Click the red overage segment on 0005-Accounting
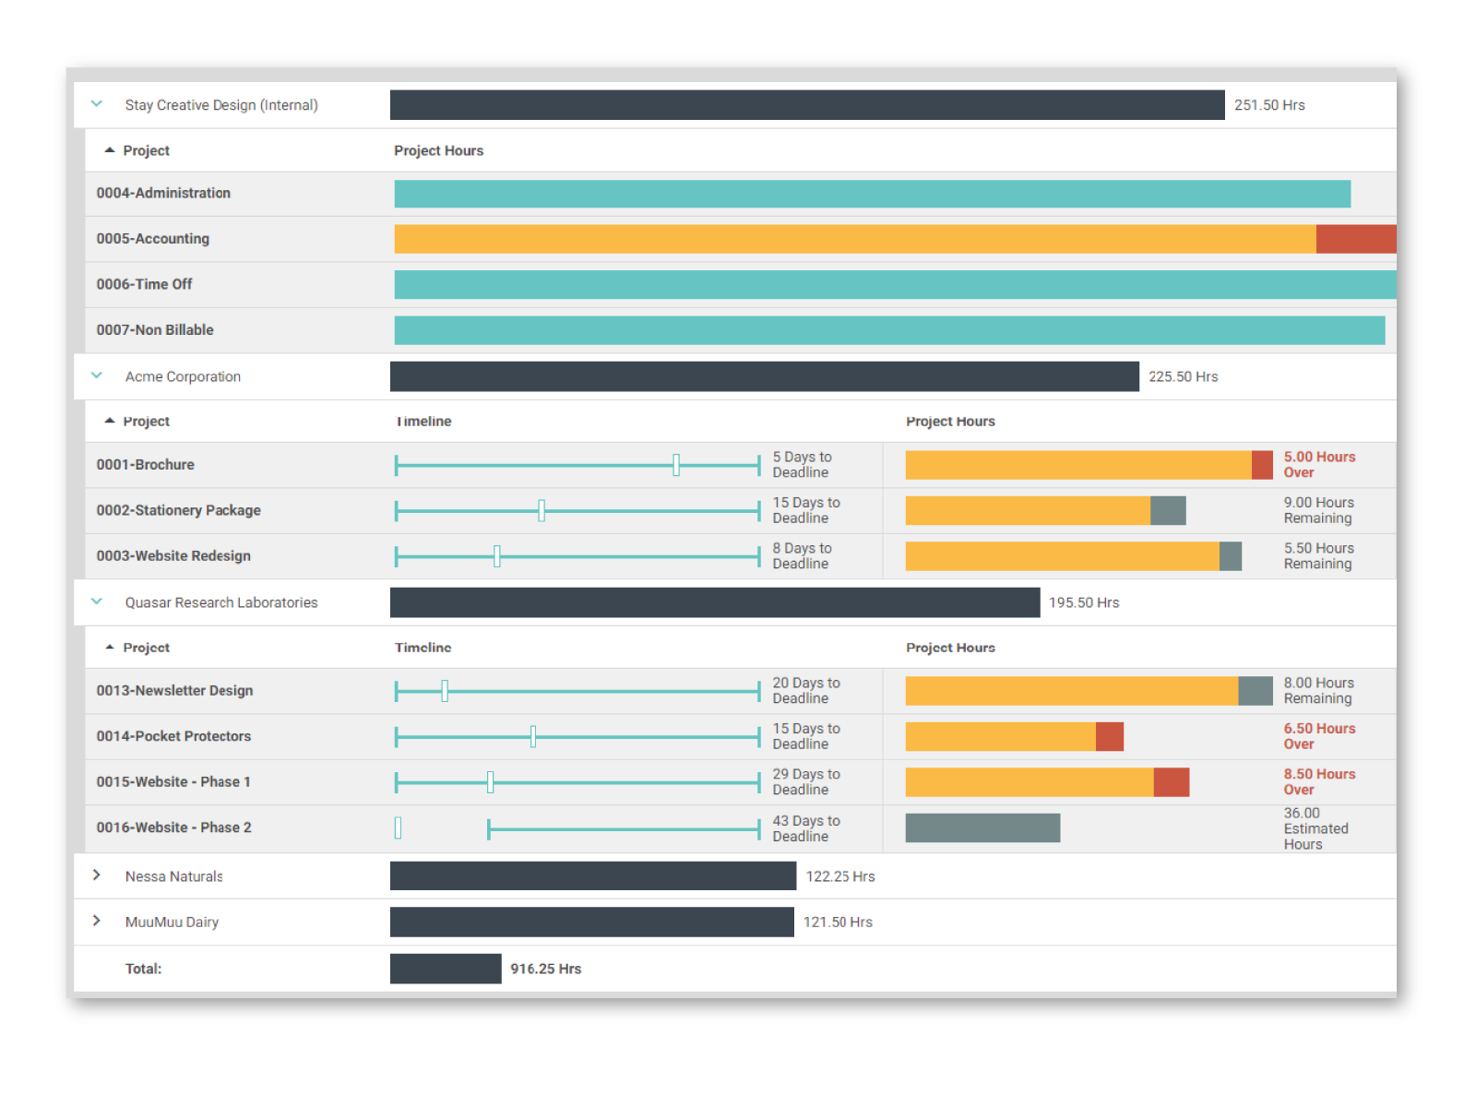The image size is (1476, 1107). click(x=1355, y=239)
